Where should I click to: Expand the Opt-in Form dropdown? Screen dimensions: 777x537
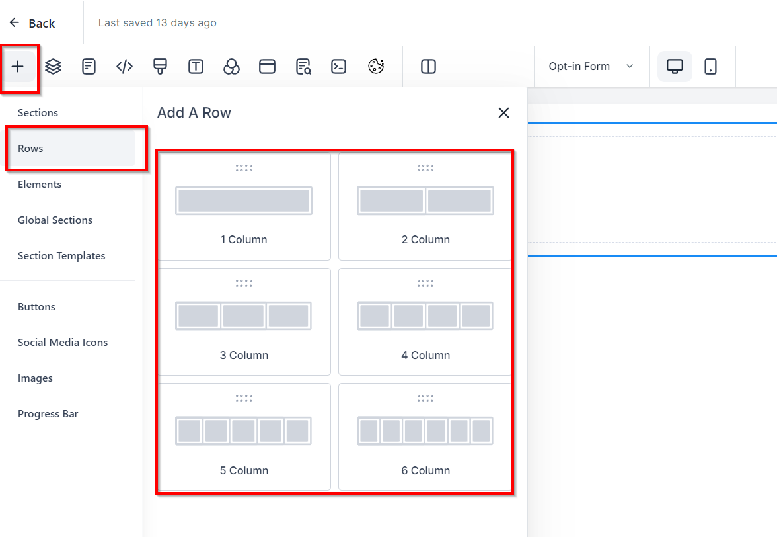[591, 66]
